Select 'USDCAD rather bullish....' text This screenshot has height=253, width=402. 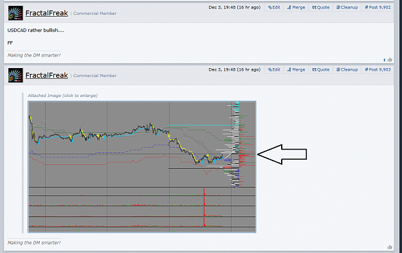[35, 30]
